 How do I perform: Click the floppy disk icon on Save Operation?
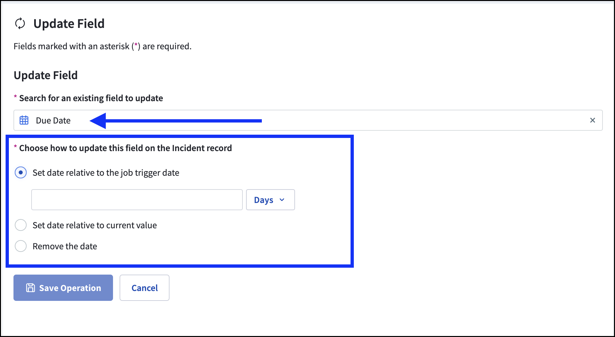31,288
